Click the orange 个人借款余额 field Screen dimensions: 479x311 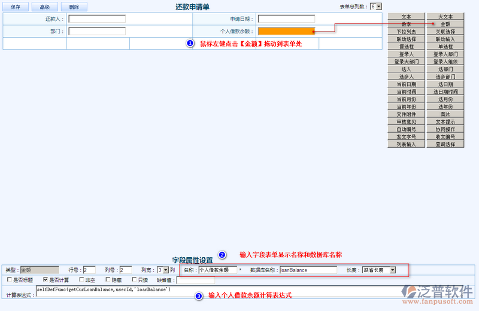coord(286,31)
